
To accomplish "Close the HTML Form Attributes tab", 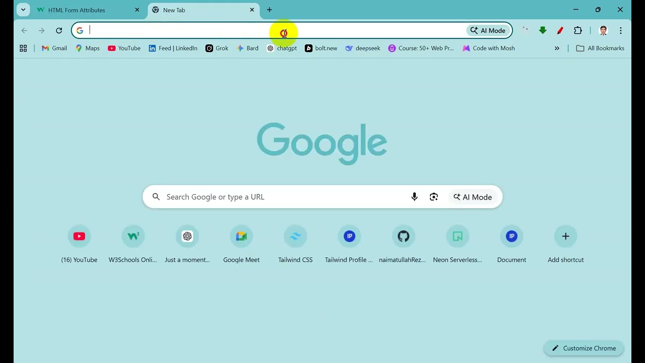I will point(137,10).
